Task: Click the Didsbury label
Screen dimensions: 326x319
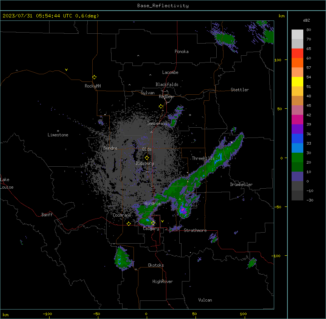Action: point(144,163)
